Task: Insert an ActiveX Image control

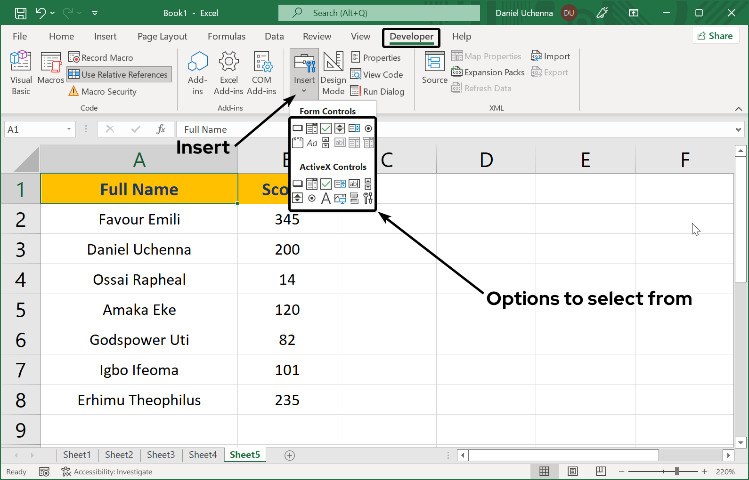Action: [x=340, y=199]
